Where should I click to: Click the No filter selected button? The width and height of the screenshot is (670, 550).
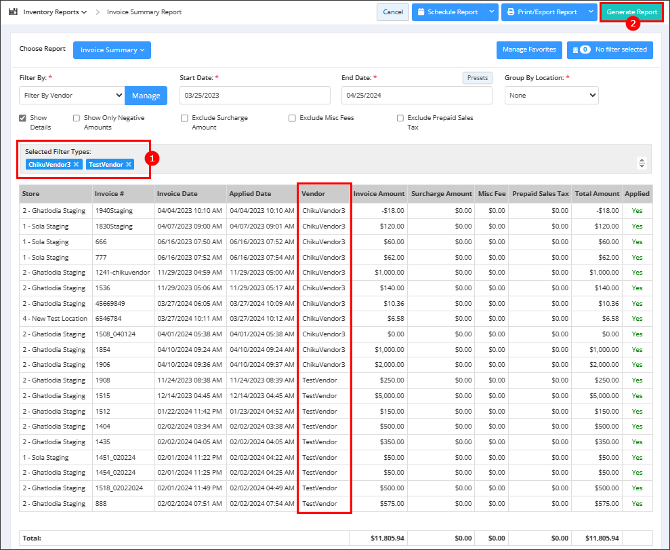coord(610,50)
